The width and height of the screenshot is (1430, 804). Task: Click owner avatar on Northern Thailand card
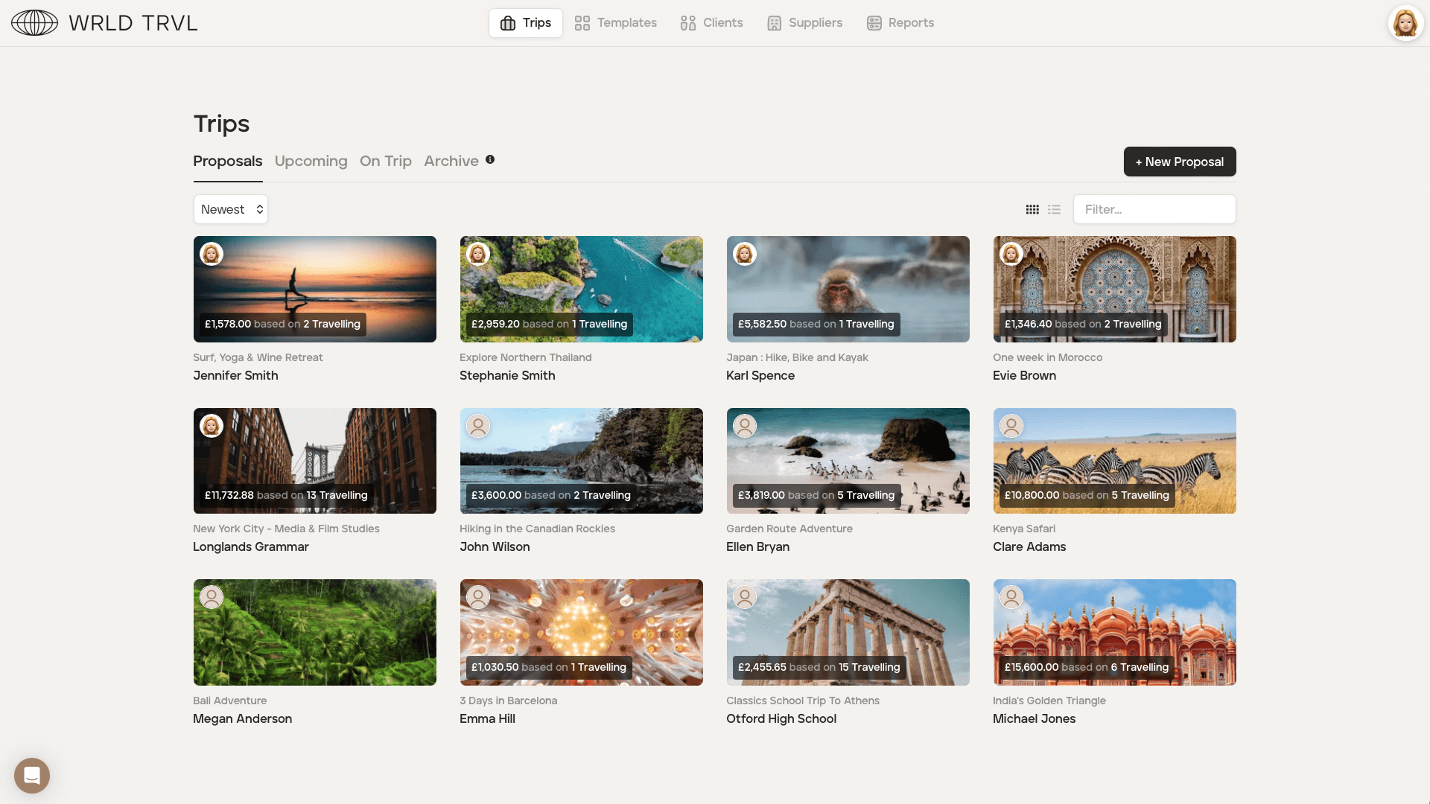coord(478,254)
